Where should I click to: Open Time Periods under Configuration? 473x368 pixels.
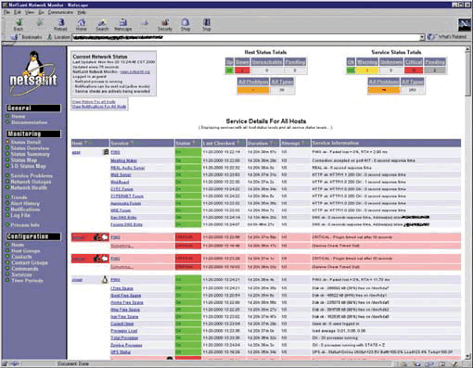(x=27, y=281)
